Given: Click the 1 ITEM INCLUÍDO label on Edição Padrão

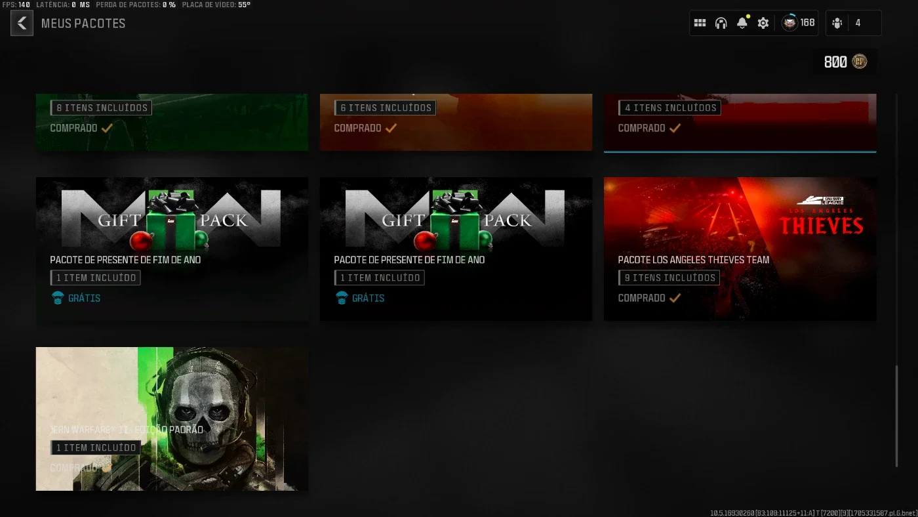Looking at the screenshot, I should coord(96,447).
